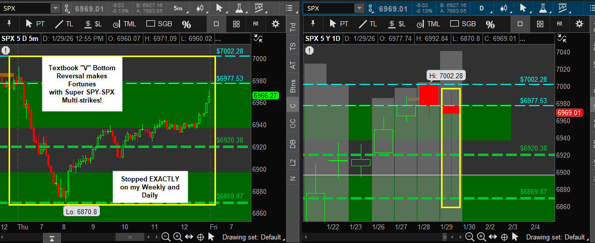Select the TL trendline drawing tool in left chart
595x243 pixels.
pyautogui.click(x=64, y=24)
